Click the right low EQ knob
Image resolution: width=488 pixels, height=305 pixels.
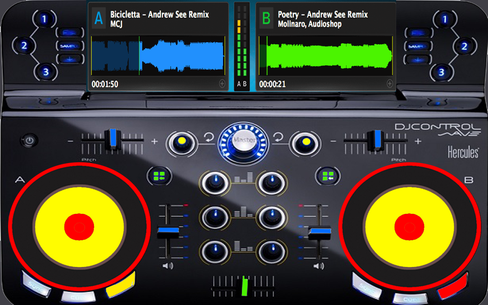[272, 251]
